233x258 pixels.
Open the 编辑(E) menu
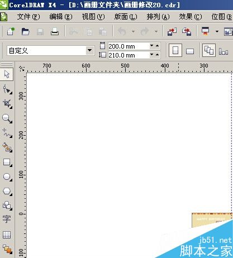(61, 17)
